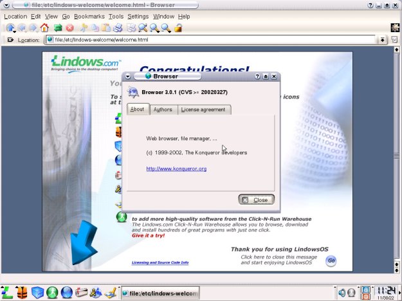The width and height of the screenshot is (402, 301).
Task: Open the Browser dialog window menu arrow
Action: coord(128,77)
